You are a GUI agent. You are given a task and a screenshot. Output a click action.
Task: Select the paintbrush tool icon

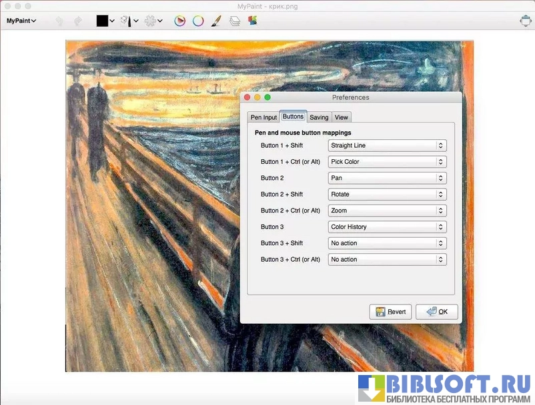click(x=216, y=21)
